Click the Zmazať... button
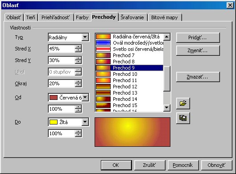The width and height of the screenshot is (236, 174). pyautogui.click(x=198, y=77)
